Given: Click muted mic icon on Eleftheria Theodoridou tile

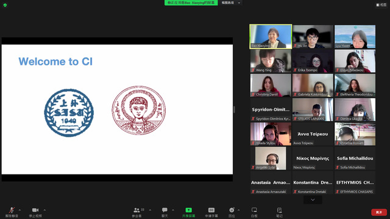Looking at the screenshot, I should (338, 94).
